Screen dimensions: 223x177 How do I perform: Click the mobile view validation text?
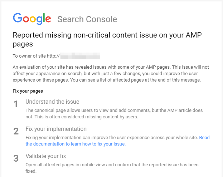pyautogui.click(x=112, y=168)
